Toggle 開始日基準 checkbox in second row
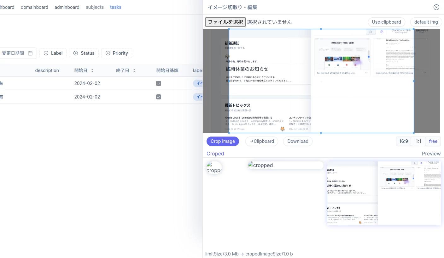 click(x=159, y=97)
